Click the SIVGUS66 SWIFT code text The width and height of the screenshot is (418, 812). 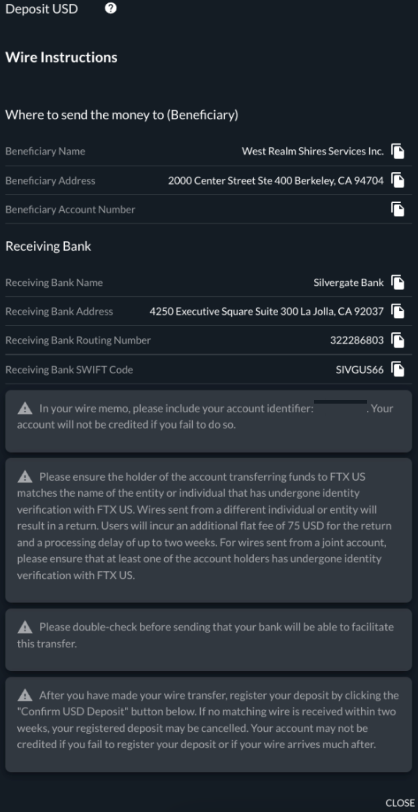point(359,369)
